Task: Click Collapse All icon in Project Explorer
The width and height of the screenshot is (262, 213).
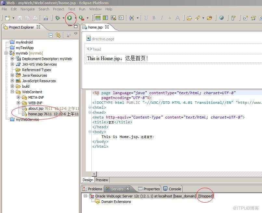Action: [x=51, y=35]
